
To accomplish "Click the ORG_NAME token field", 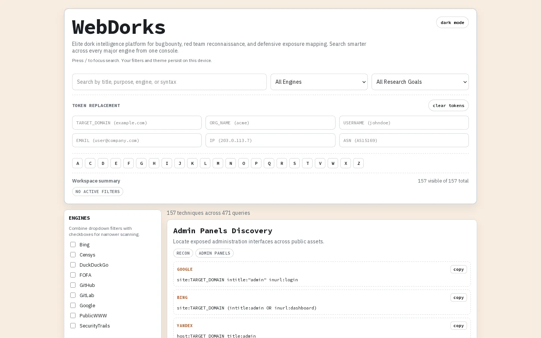I will coord(270,123).
